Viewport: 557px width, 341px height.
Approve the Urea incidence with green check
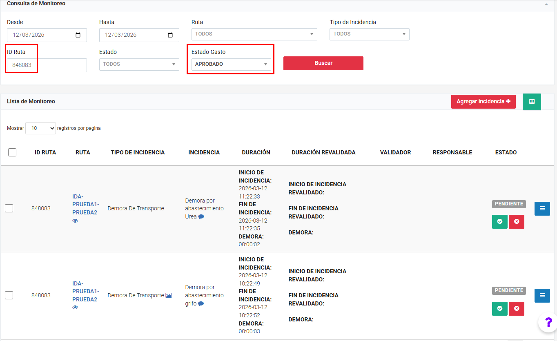pyautogui.click(x=499, y=222)
